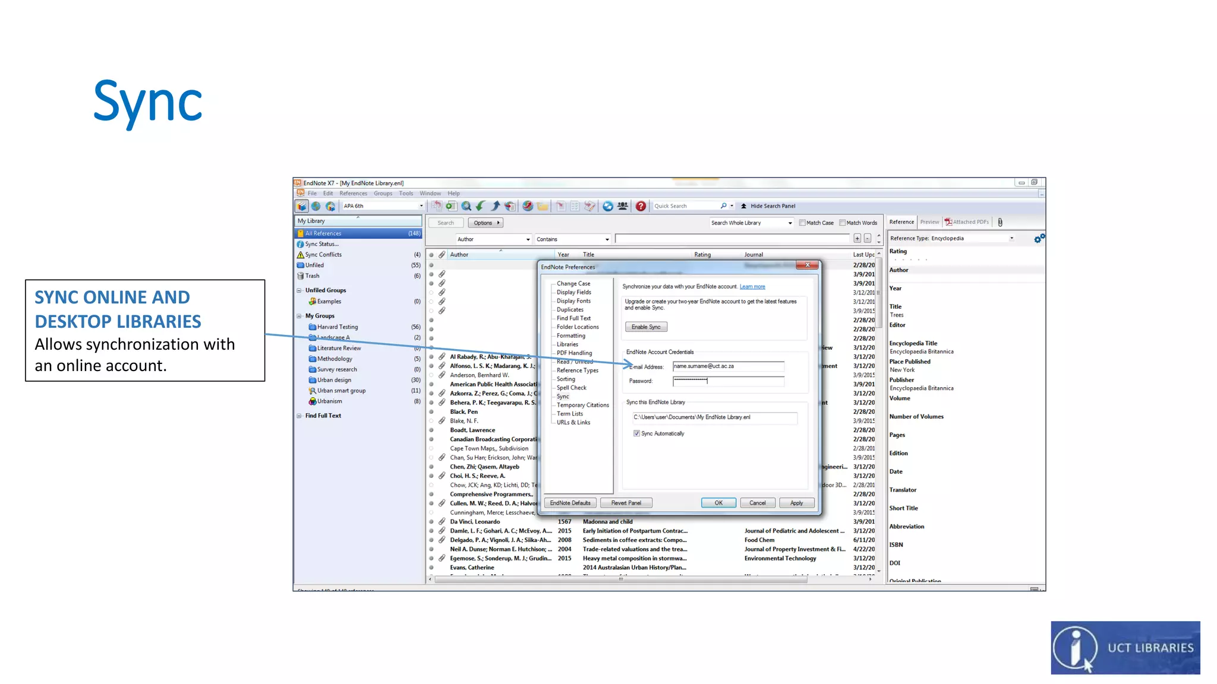Select Integrated Library & Online Search Mode icon
Viewport: 1217px width, 684px height.
pyautogui.click(x=330, y=206)
